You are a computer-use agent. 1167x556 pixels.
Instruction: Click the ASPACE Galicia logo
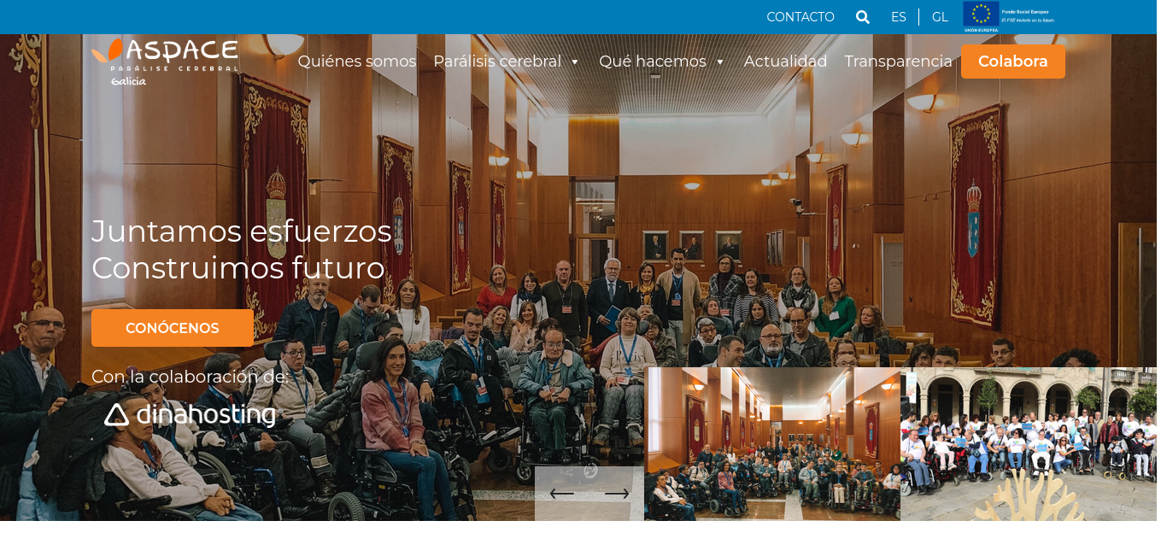coord(165,61)
